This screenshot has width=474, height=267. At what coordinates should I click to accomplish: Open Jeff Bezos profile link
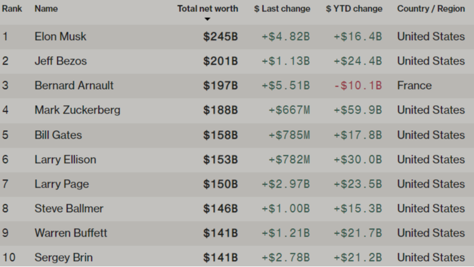(x=61, y=61)
